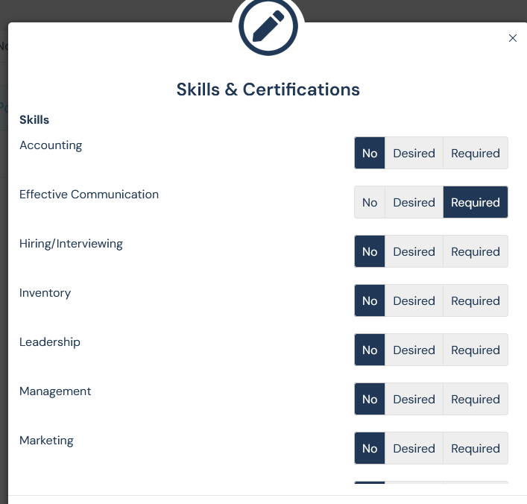The image size is (527, 504).
Task: Set Management skill to Desired
Action: (x=414, y=400)
